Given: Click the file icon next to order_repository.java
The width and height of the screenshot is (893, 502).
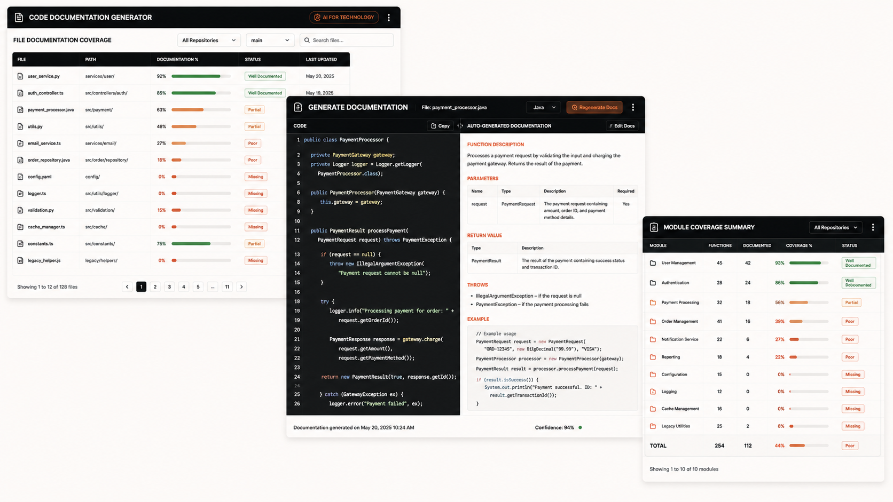Looking at the screenshot, I should pos(20,160).
